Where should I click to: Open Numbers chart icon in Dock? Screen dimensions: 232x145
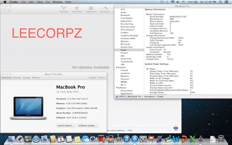168,139
